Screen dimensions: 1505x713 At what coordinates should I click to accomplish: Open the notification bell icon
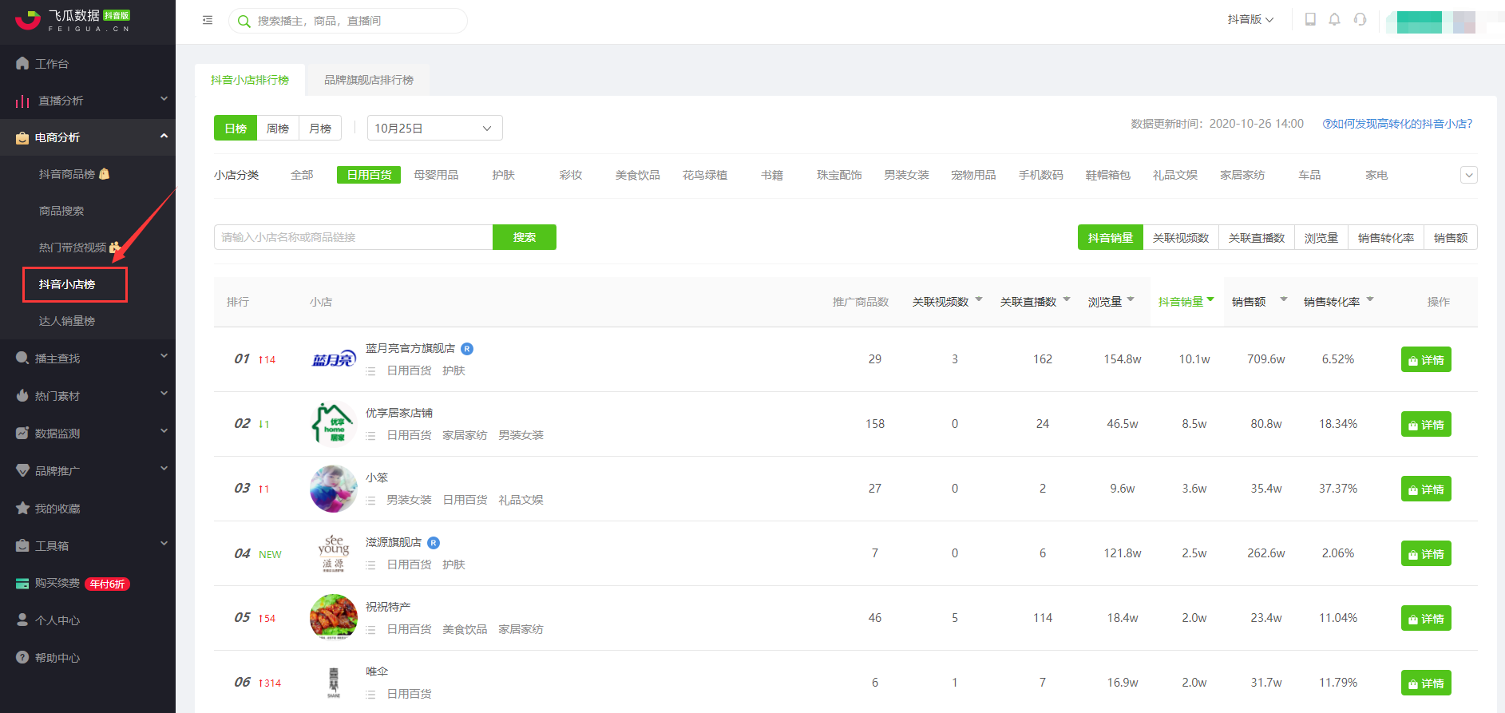pos(1334,19)
